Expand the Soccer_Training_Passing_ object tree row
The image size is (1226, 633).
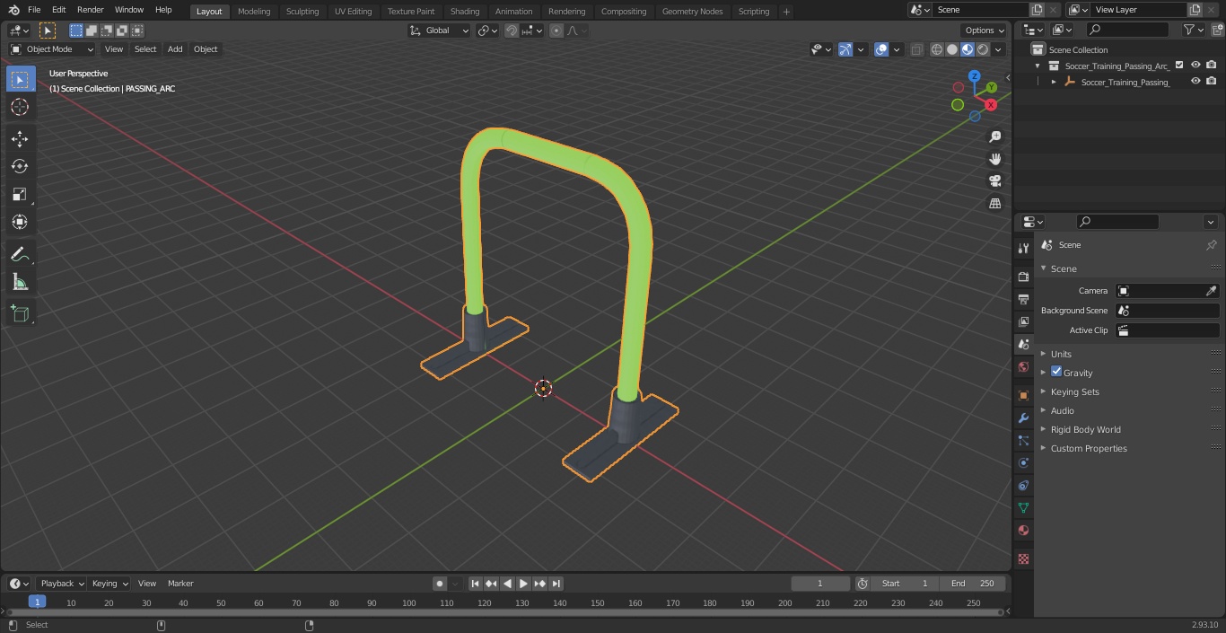click(x=1054, y=82)
